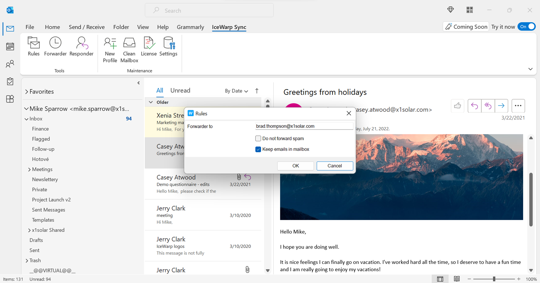Image resolution: width=540 pixels, height=283 pixels.
Task: Click the Search box
Action: click(209, 10)
